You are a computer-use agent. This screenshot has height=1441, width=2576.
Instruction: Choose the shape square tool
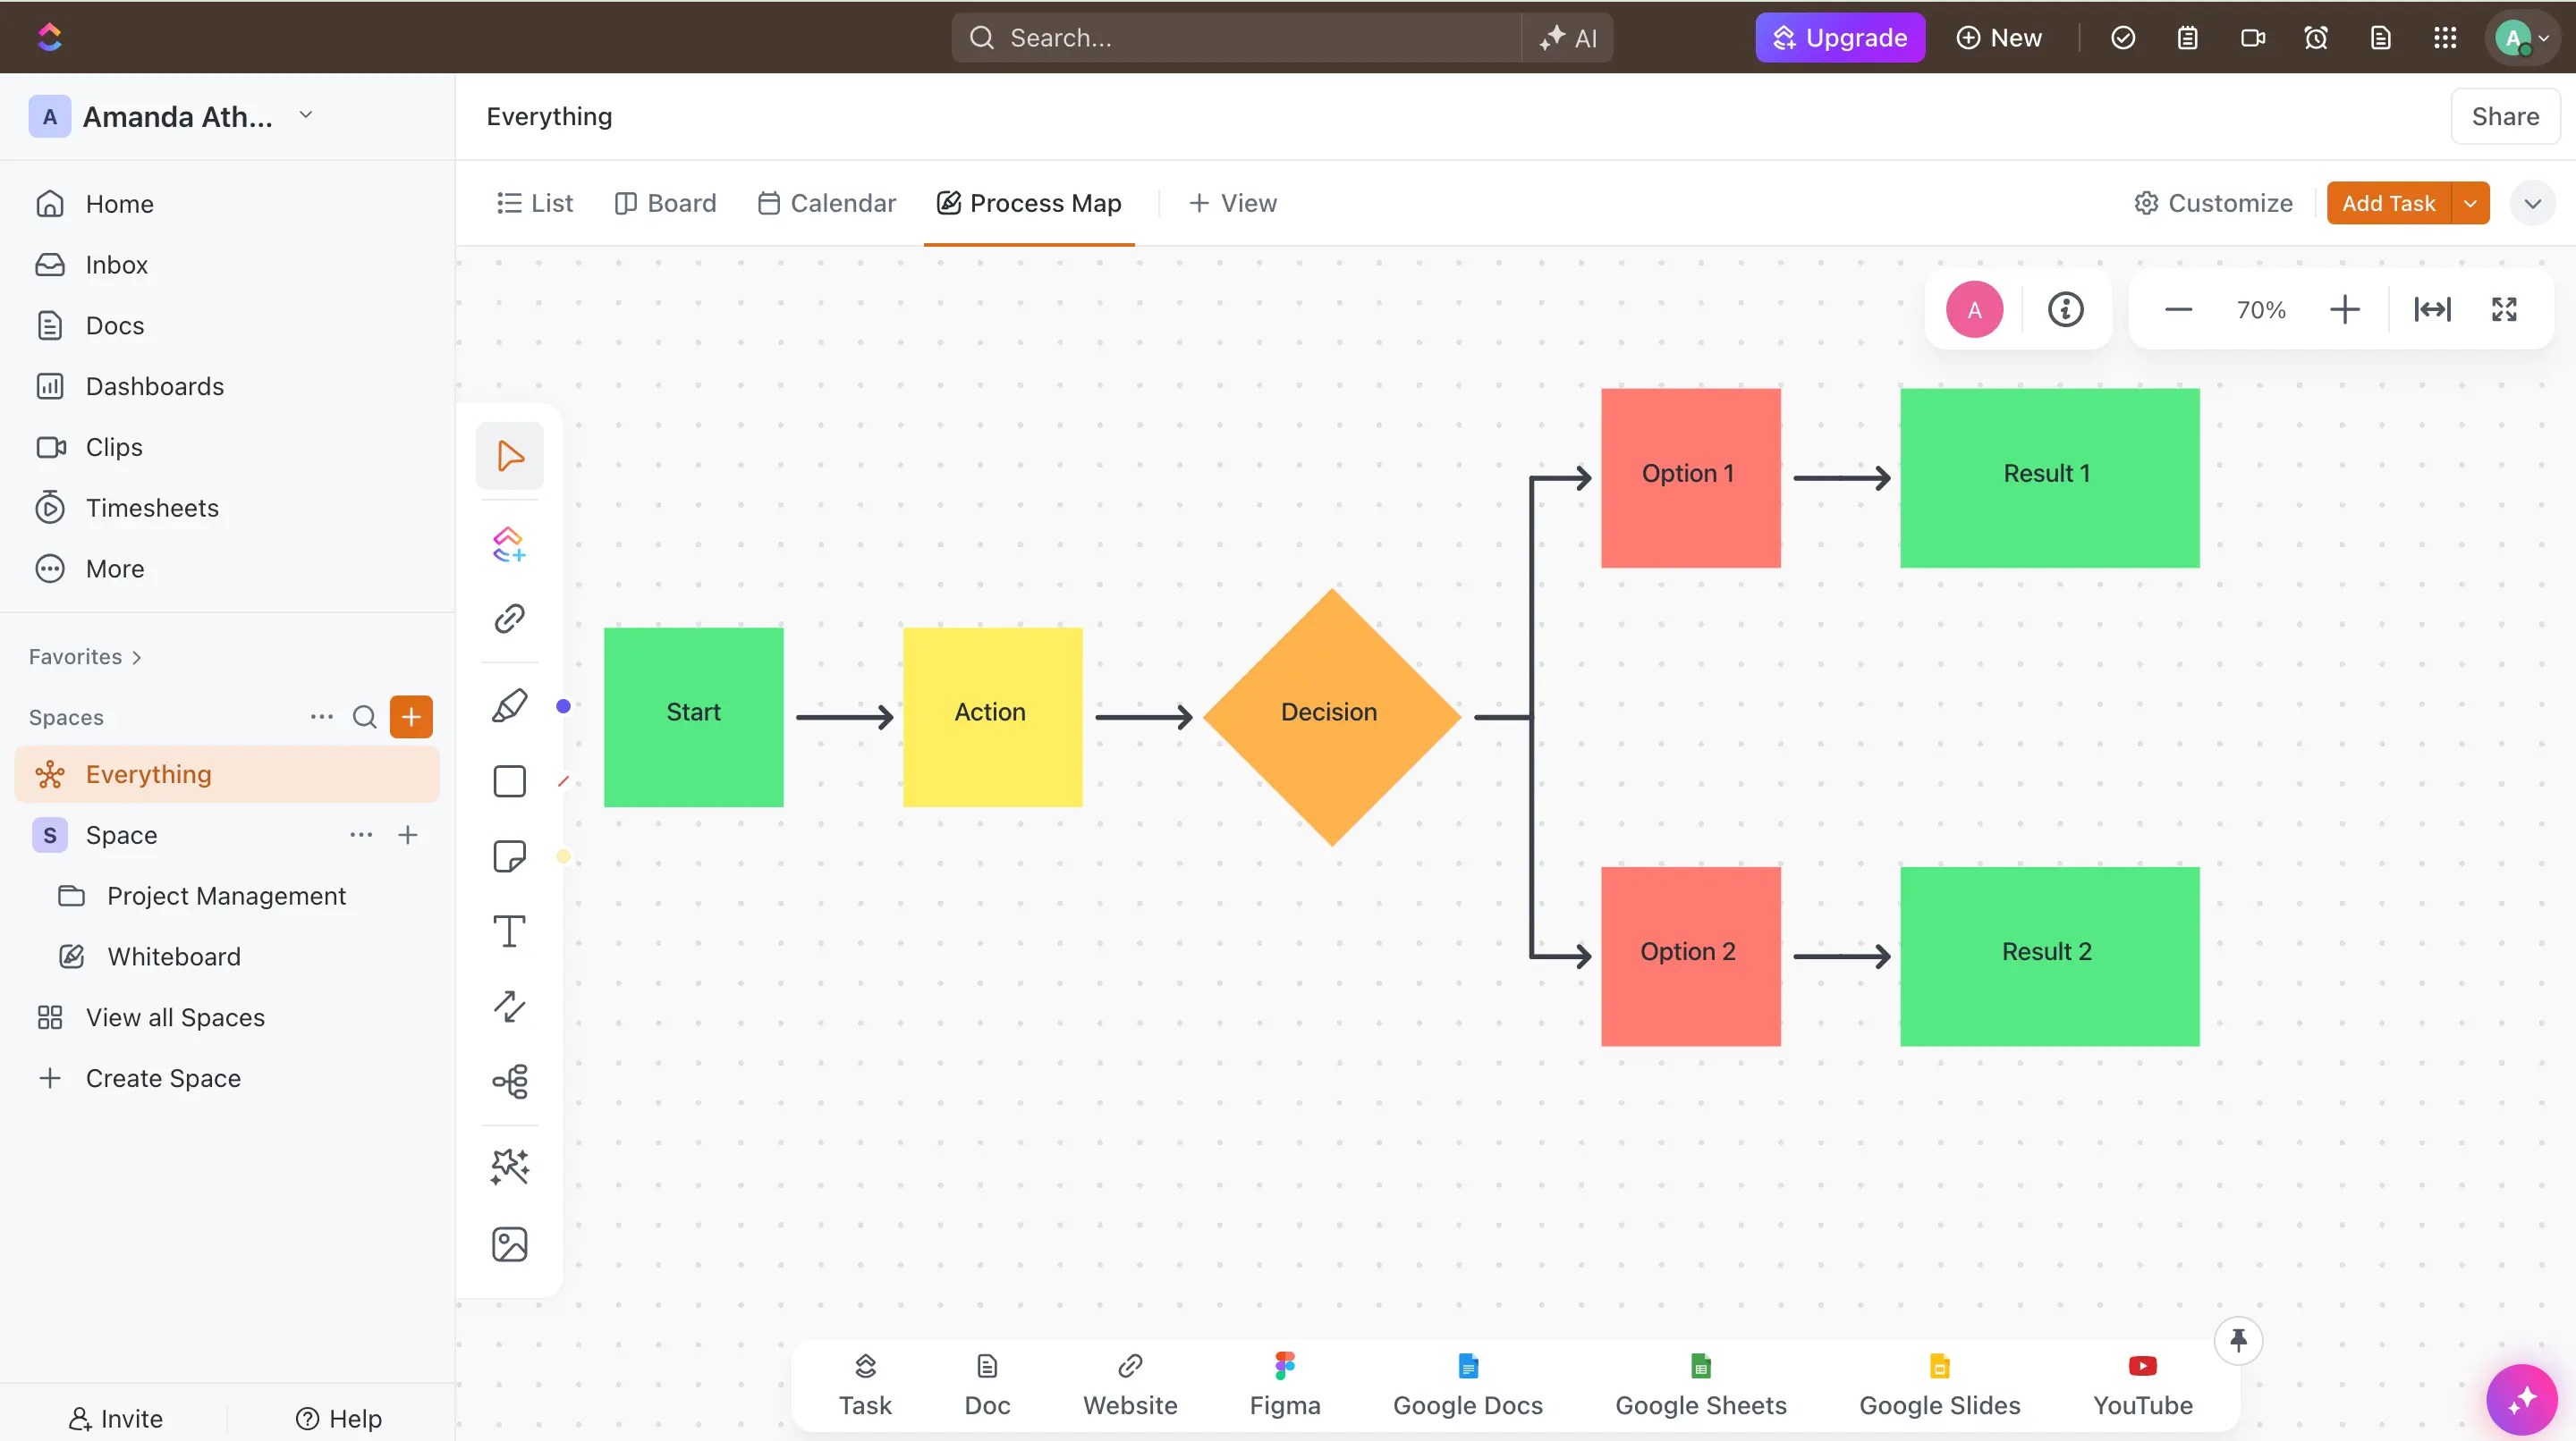[x=509, y=781]
